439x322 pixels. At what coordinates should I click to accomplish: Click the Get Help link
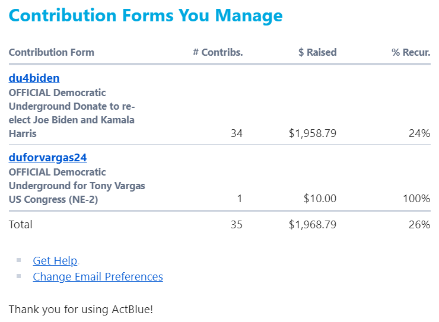55,261
